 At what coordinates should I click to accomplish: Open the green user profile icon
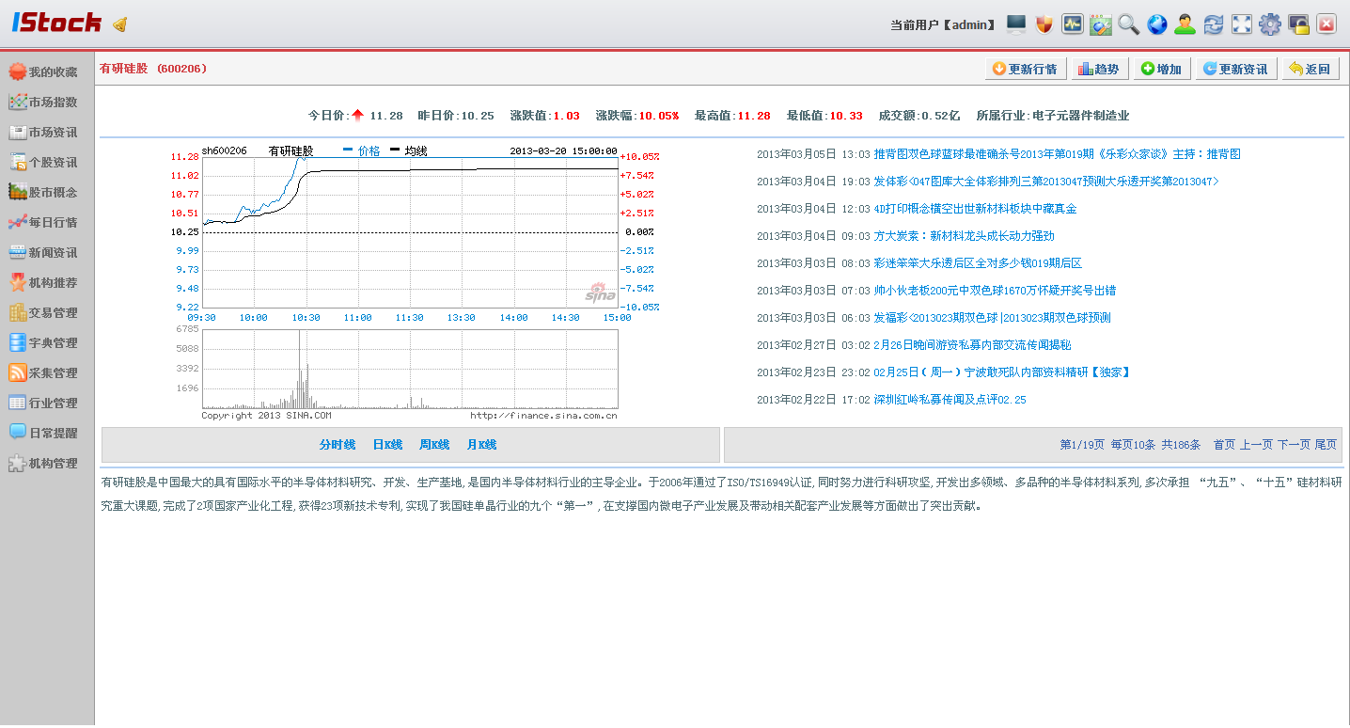click(1185, 24)
